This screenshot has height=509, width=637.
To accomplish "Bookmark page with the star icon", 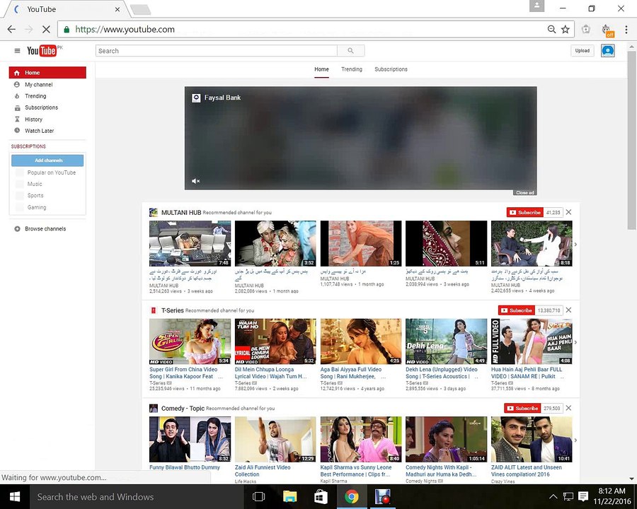I will [x=565, y=29].
